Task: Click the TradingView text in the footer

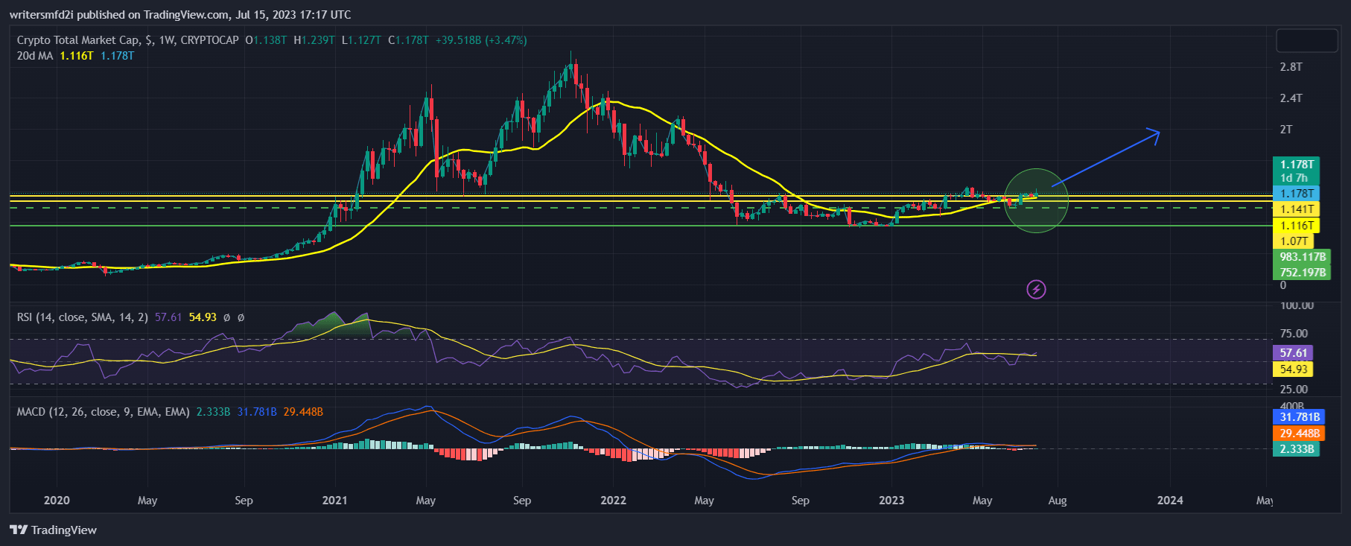Action: pos(64,530)
